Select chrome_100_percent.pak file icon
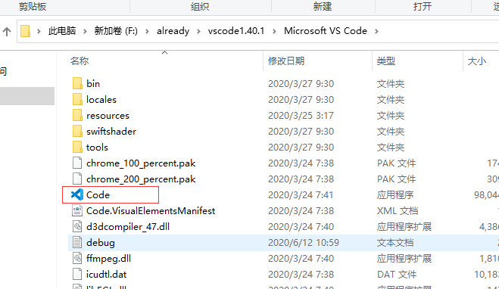The image size is (499, 289). point(77,163)
